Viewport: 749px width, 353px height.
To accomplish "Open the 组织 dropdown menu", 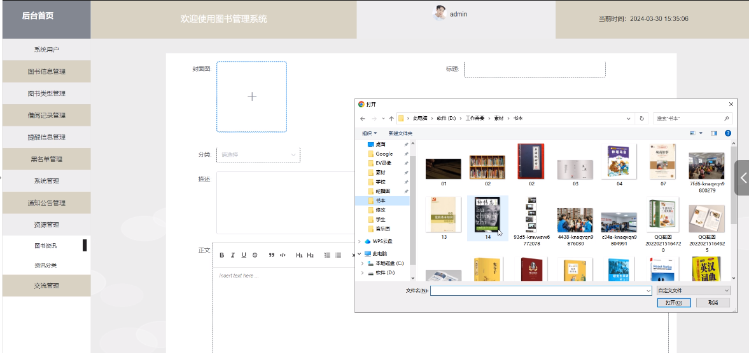I will pos(369,133).
